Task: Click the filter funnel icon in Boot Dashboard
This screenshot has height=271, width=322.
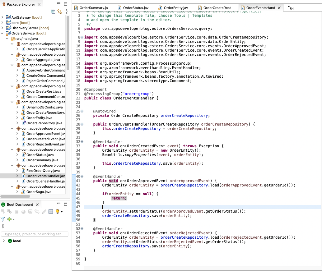Action: click(3, 219)
